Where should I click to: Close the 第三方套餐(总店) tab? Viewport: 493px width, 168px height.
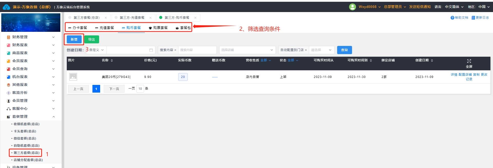pos(106,18)
